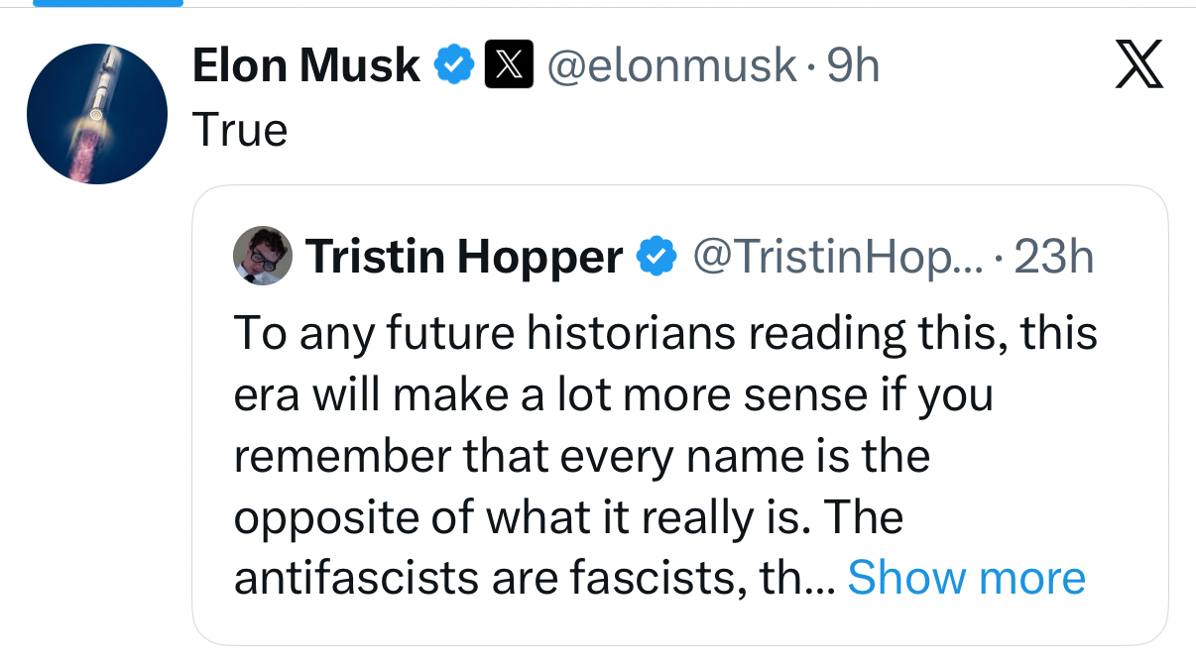Open the Elon Musk display name
The height and width of the screenshot is (664, 1196).
tap(305, 66)
